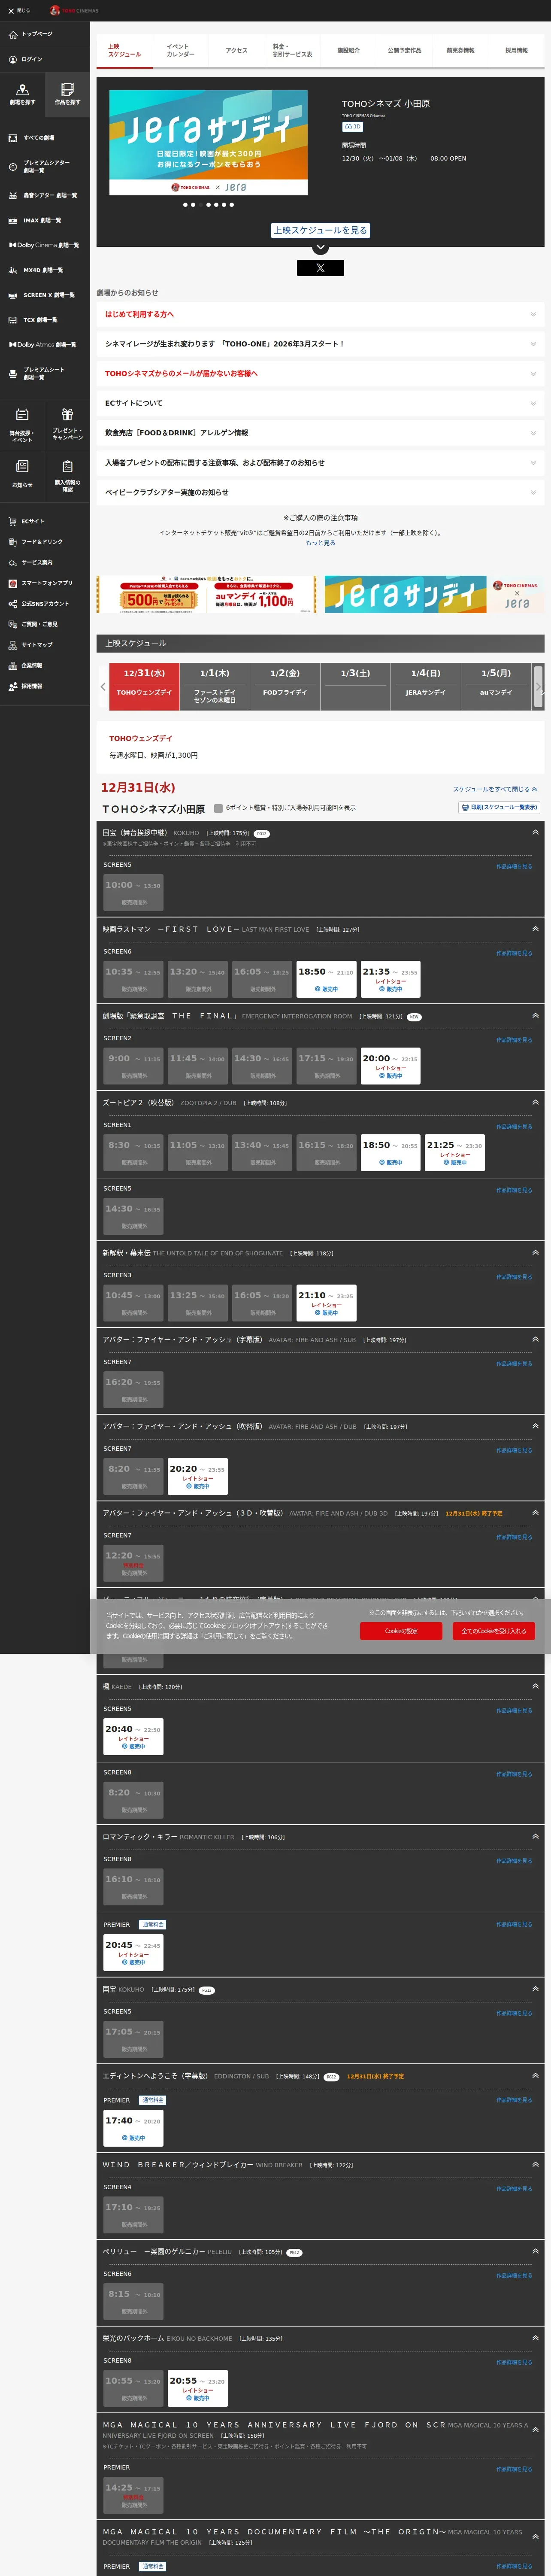Screen dimensions: 551x2576
Task: Open MX4D 劇場一覧 sidebar entry
Action: [36, 270]
